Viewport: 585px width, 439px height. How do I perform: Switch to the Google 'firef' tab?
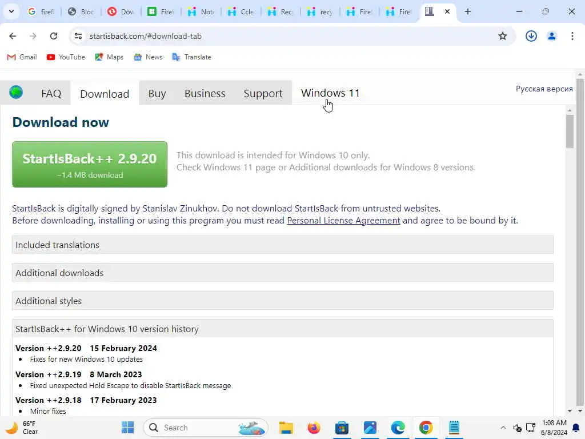(41, 11)
